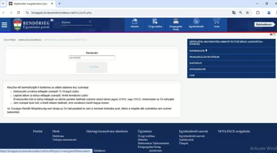Image resolution: width=277 pixels, height=153 pixels.
Task: Open browser zoom control in address bar
Action: click(x=240, y=13)
